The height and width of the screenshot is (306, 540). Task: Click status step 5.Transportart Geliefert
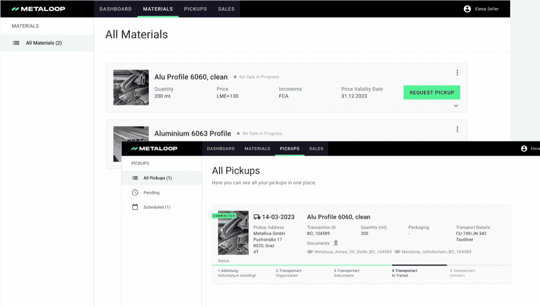coord(462,273)
